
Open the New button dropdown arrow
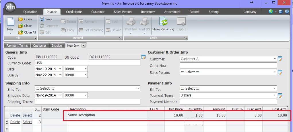(10, 34)
